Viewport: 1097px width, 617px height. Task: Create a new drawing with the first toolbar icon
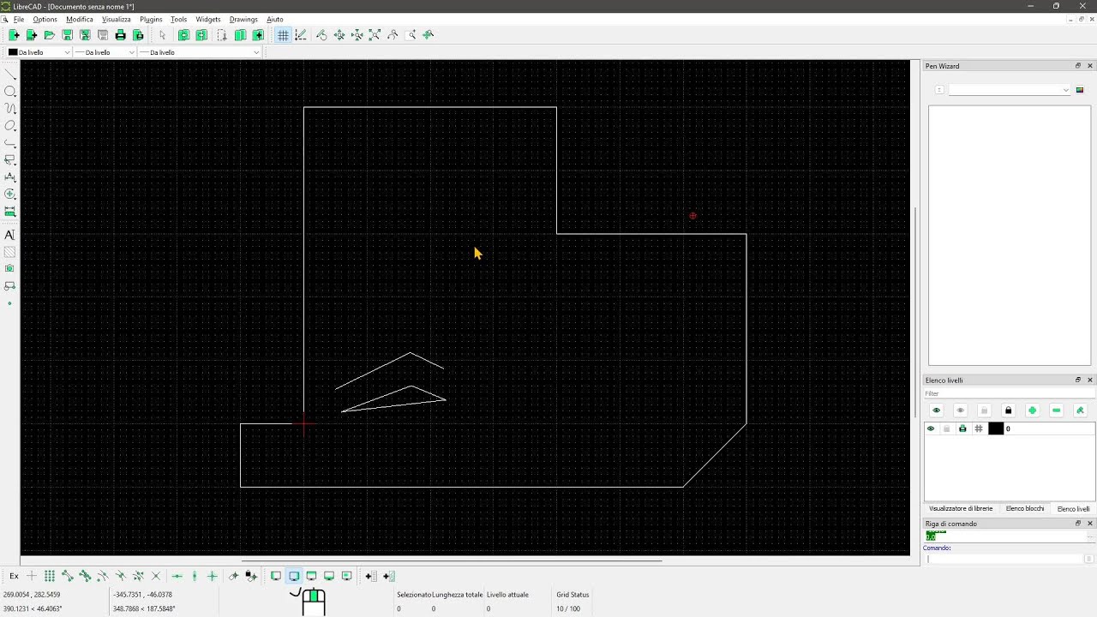[14, 35]
